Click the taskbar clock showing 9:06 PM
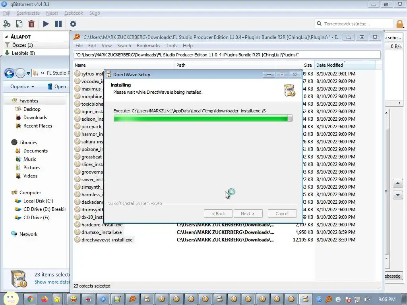The width and height of the screenshot is (407, 305). (387, 299)
